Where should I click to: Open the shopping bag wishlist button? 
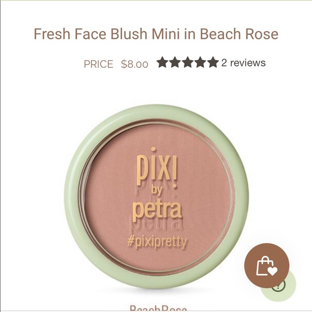coord(267,266)
